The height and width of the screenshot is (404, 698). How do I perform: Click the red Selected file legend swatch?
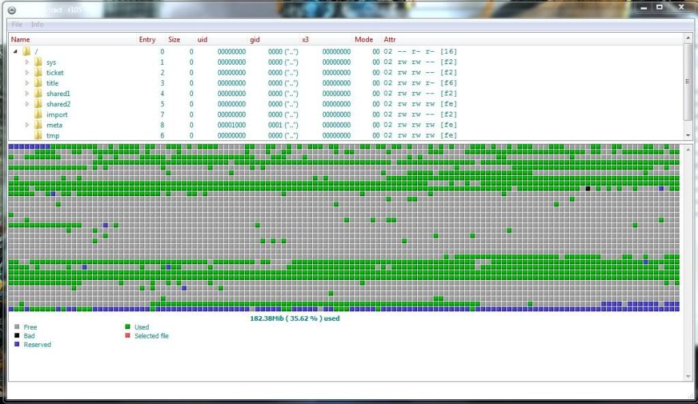pyautogui.click(x=126, y=336)
